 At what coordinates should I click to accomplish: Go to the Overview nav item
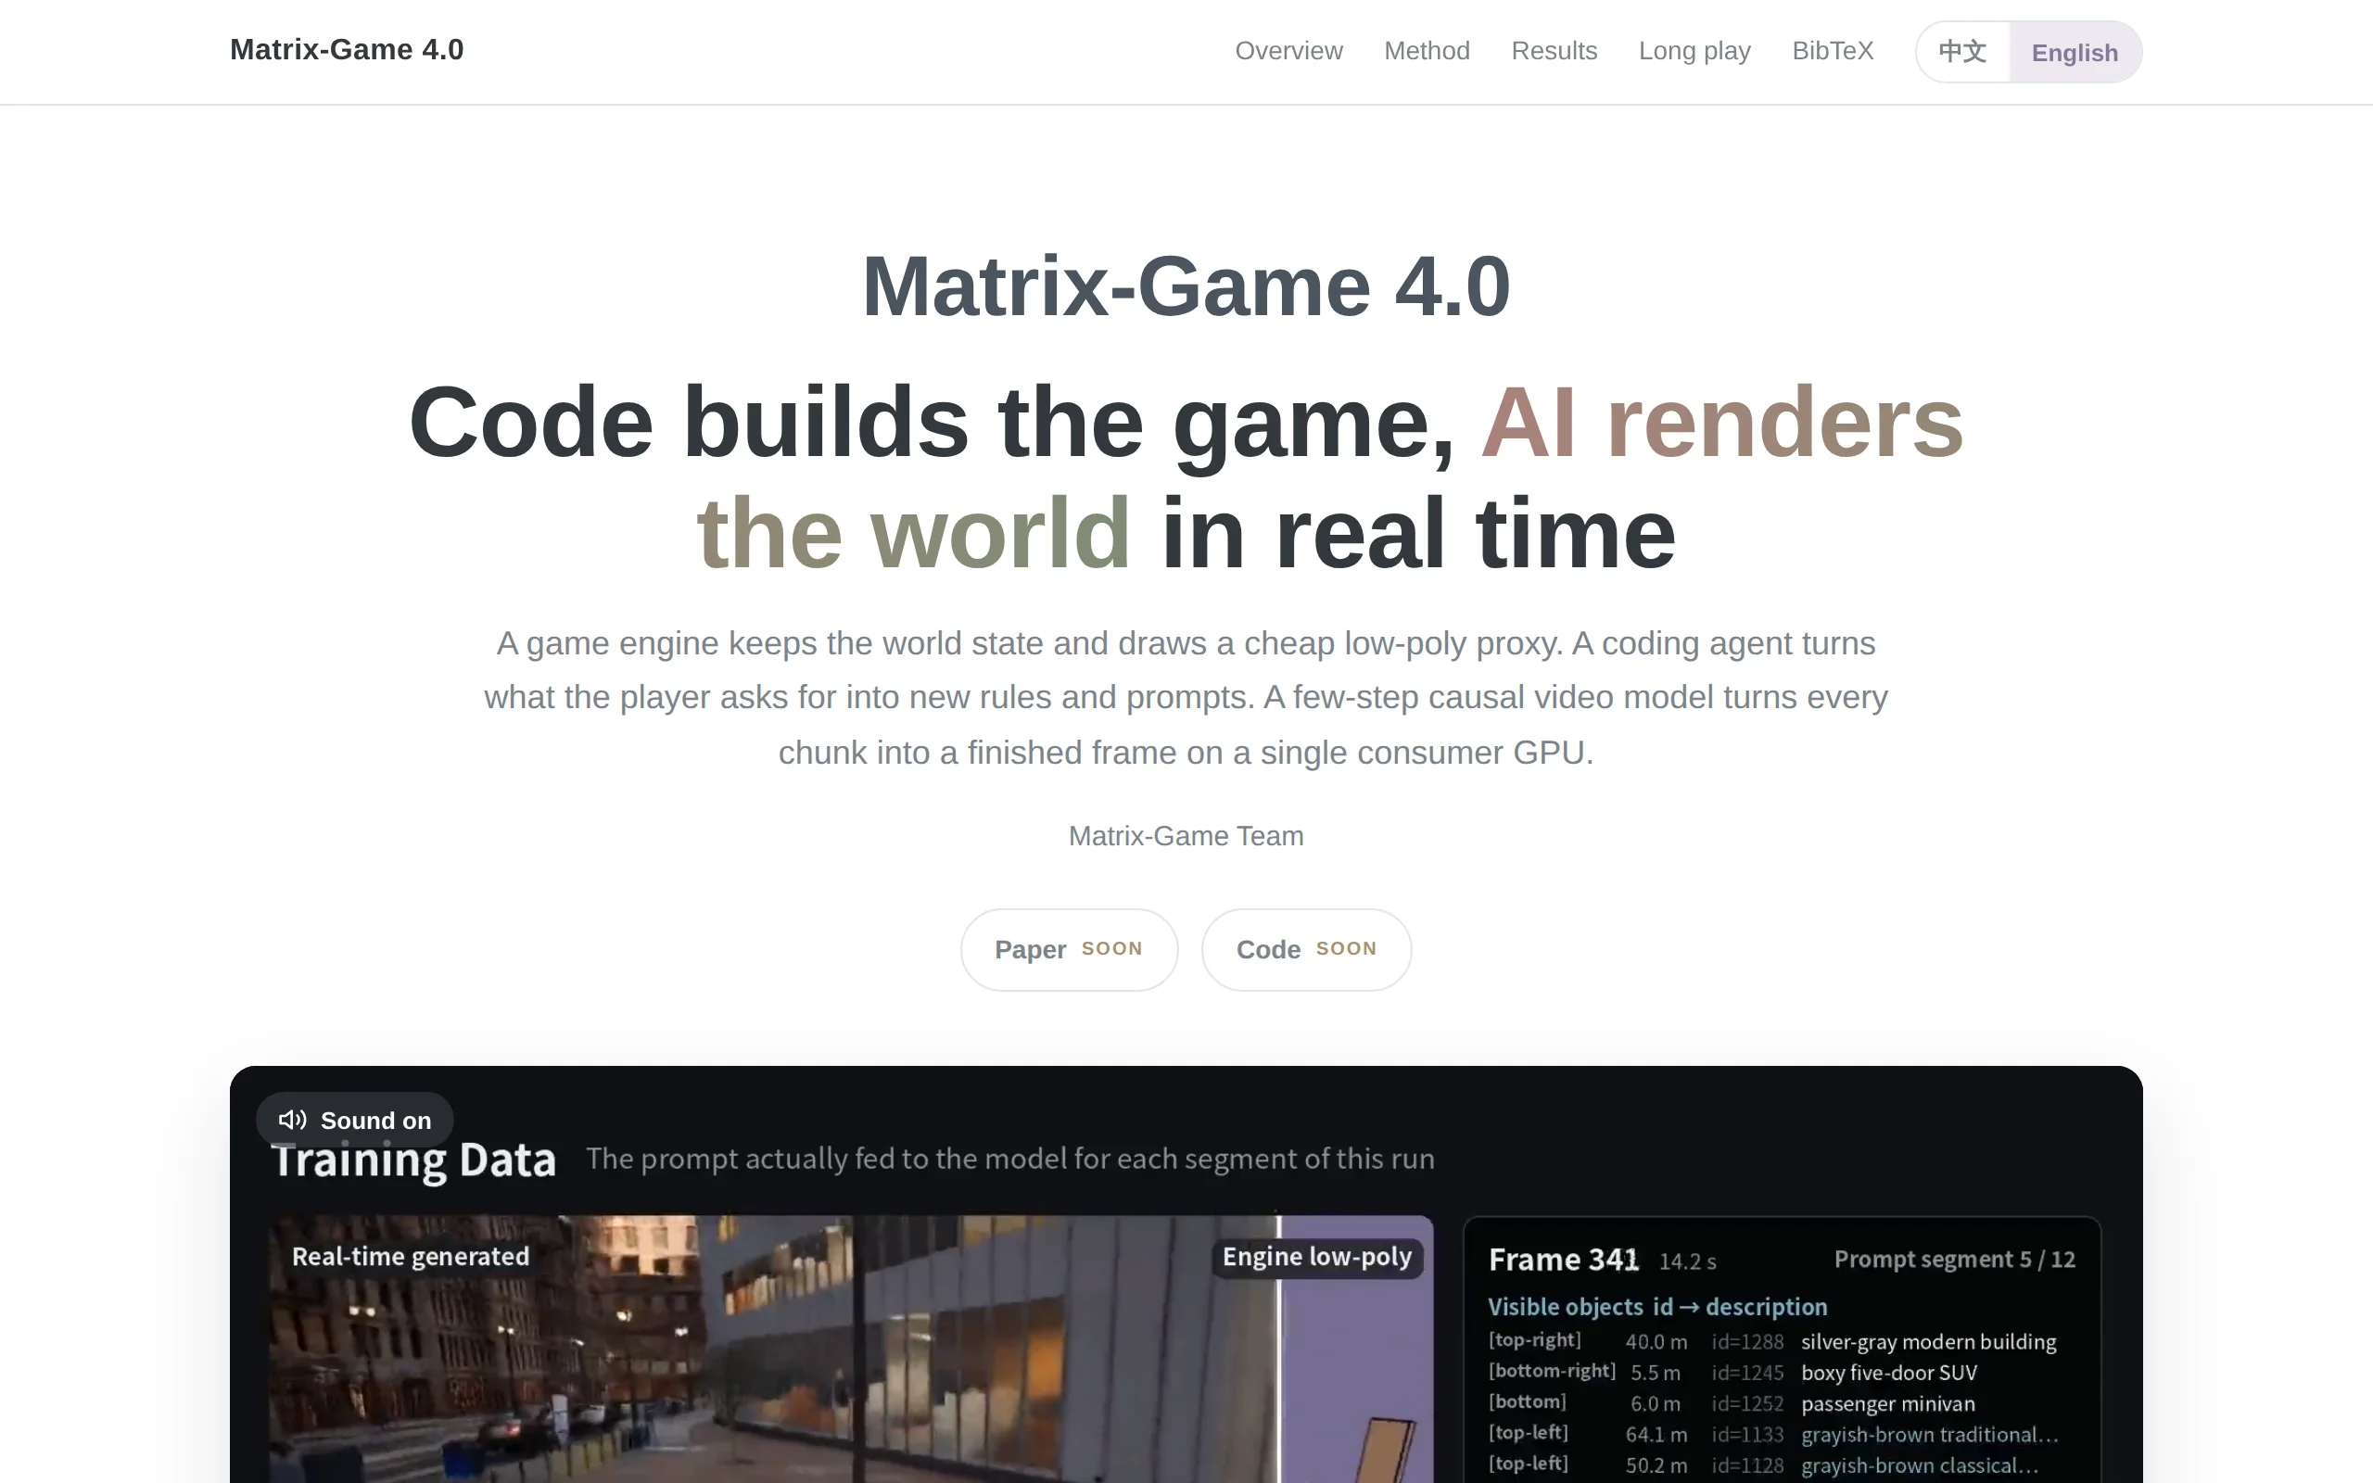click(1288, 51)
